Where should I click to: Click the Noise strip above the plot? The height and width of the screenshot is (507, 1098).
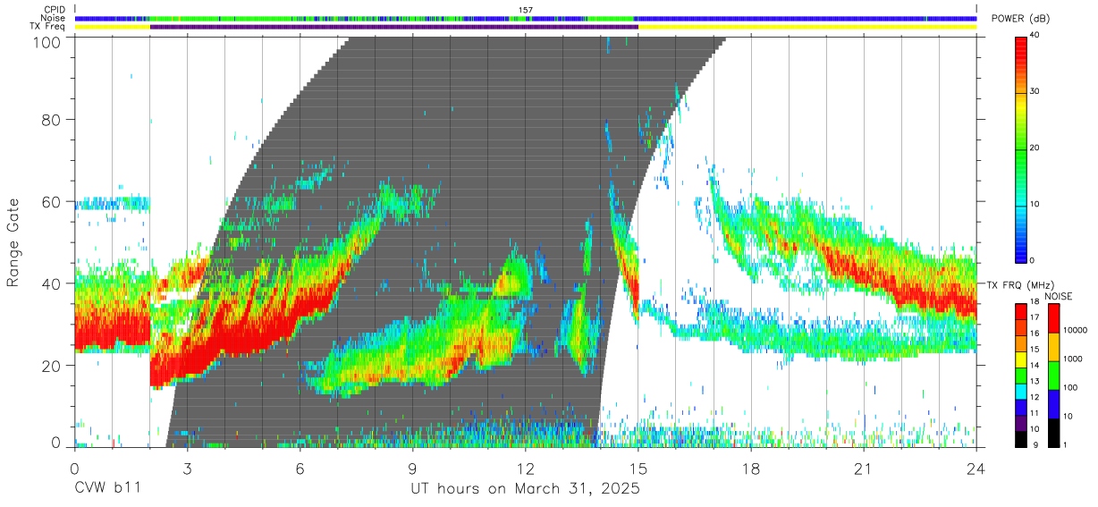(x=526, y=18)
